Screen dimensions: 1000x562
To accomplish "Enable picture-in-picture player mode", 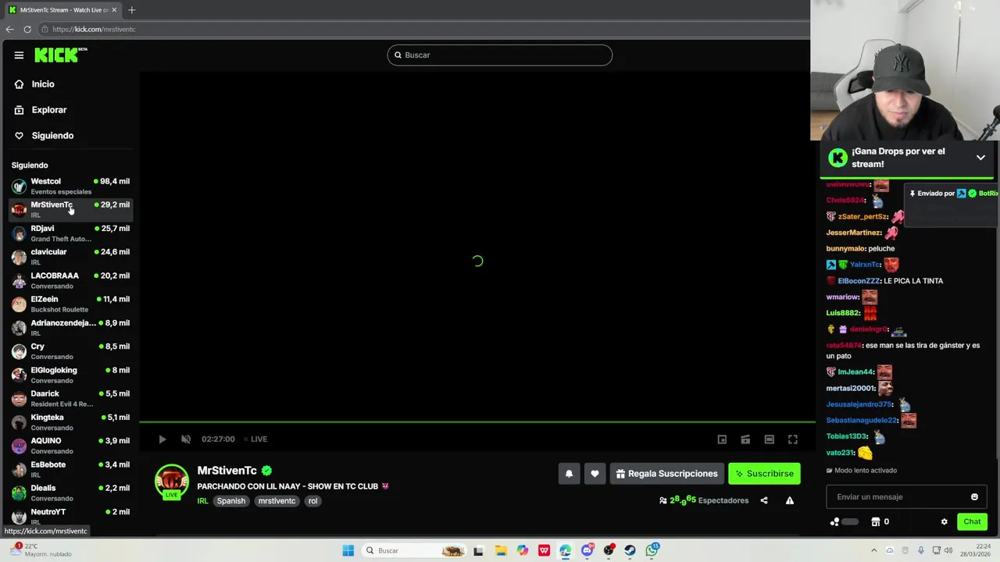I will 722,439.
